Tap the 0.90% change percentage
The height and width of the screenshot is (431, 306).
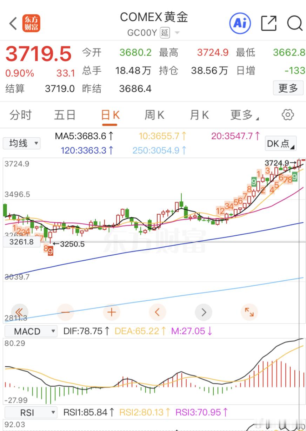[x=20, y=73]
